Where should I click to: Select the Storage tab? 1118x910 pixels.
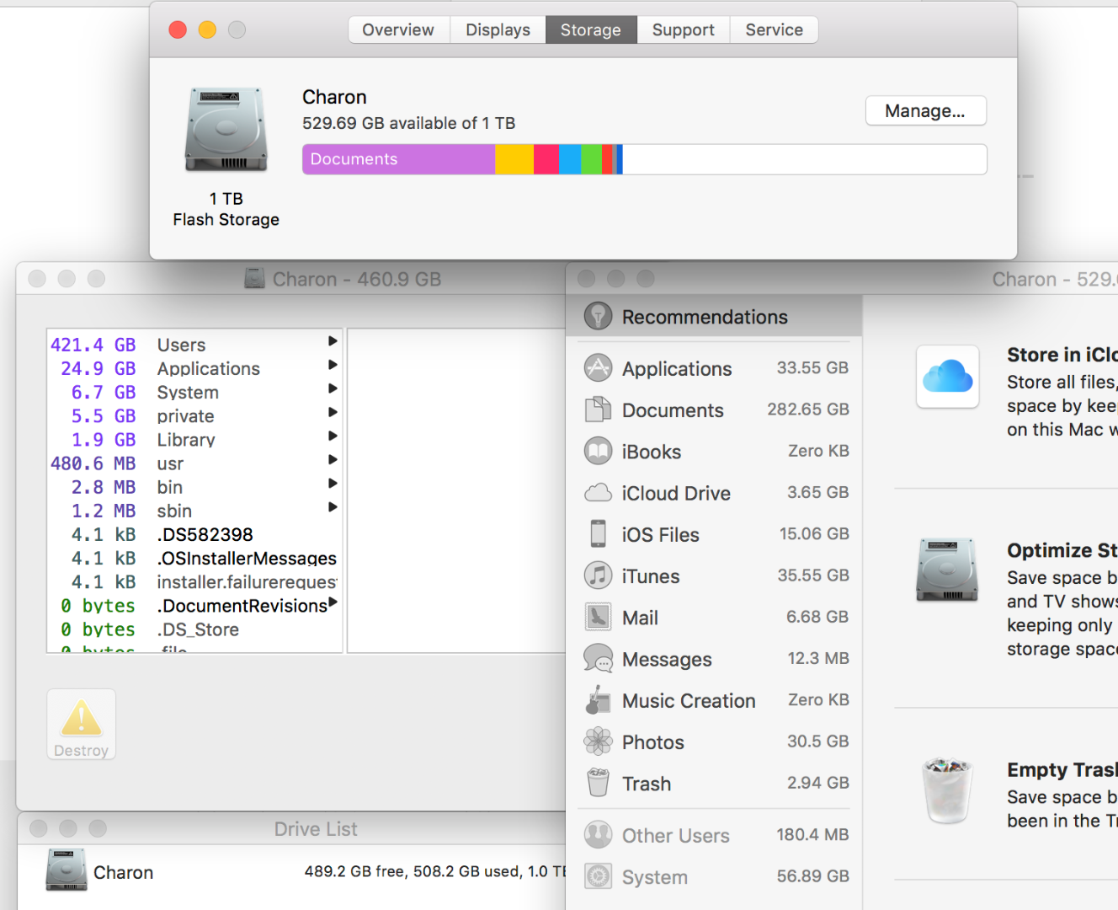[591, 29]
